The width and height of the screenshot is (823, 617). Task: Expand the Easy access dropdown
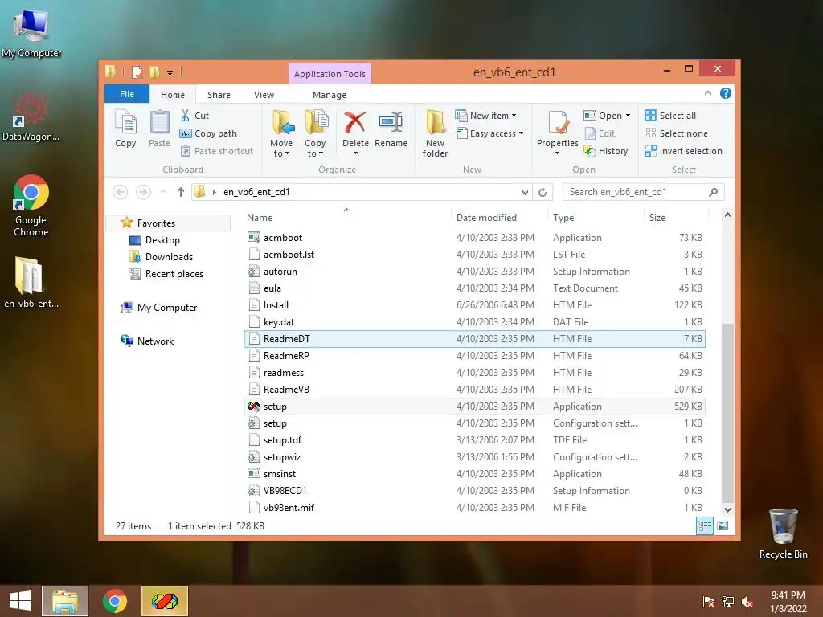pos(521,133)
